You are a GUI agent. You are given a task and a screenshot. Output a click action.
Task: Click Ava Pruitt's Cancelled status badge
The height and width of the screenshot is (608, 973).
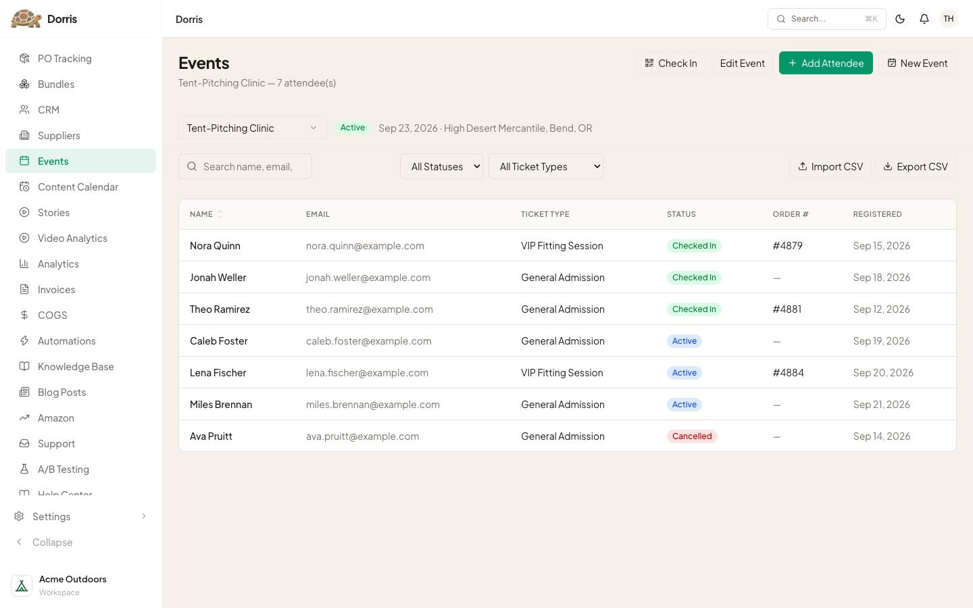[x=692, y=436]
